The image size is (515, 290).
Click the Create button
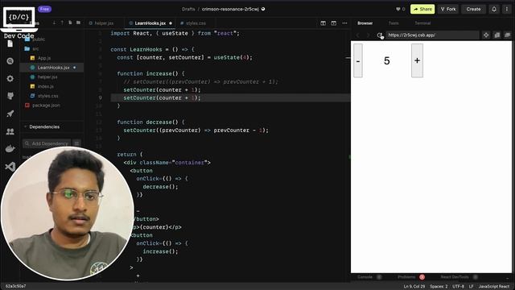tap(473, 9)
